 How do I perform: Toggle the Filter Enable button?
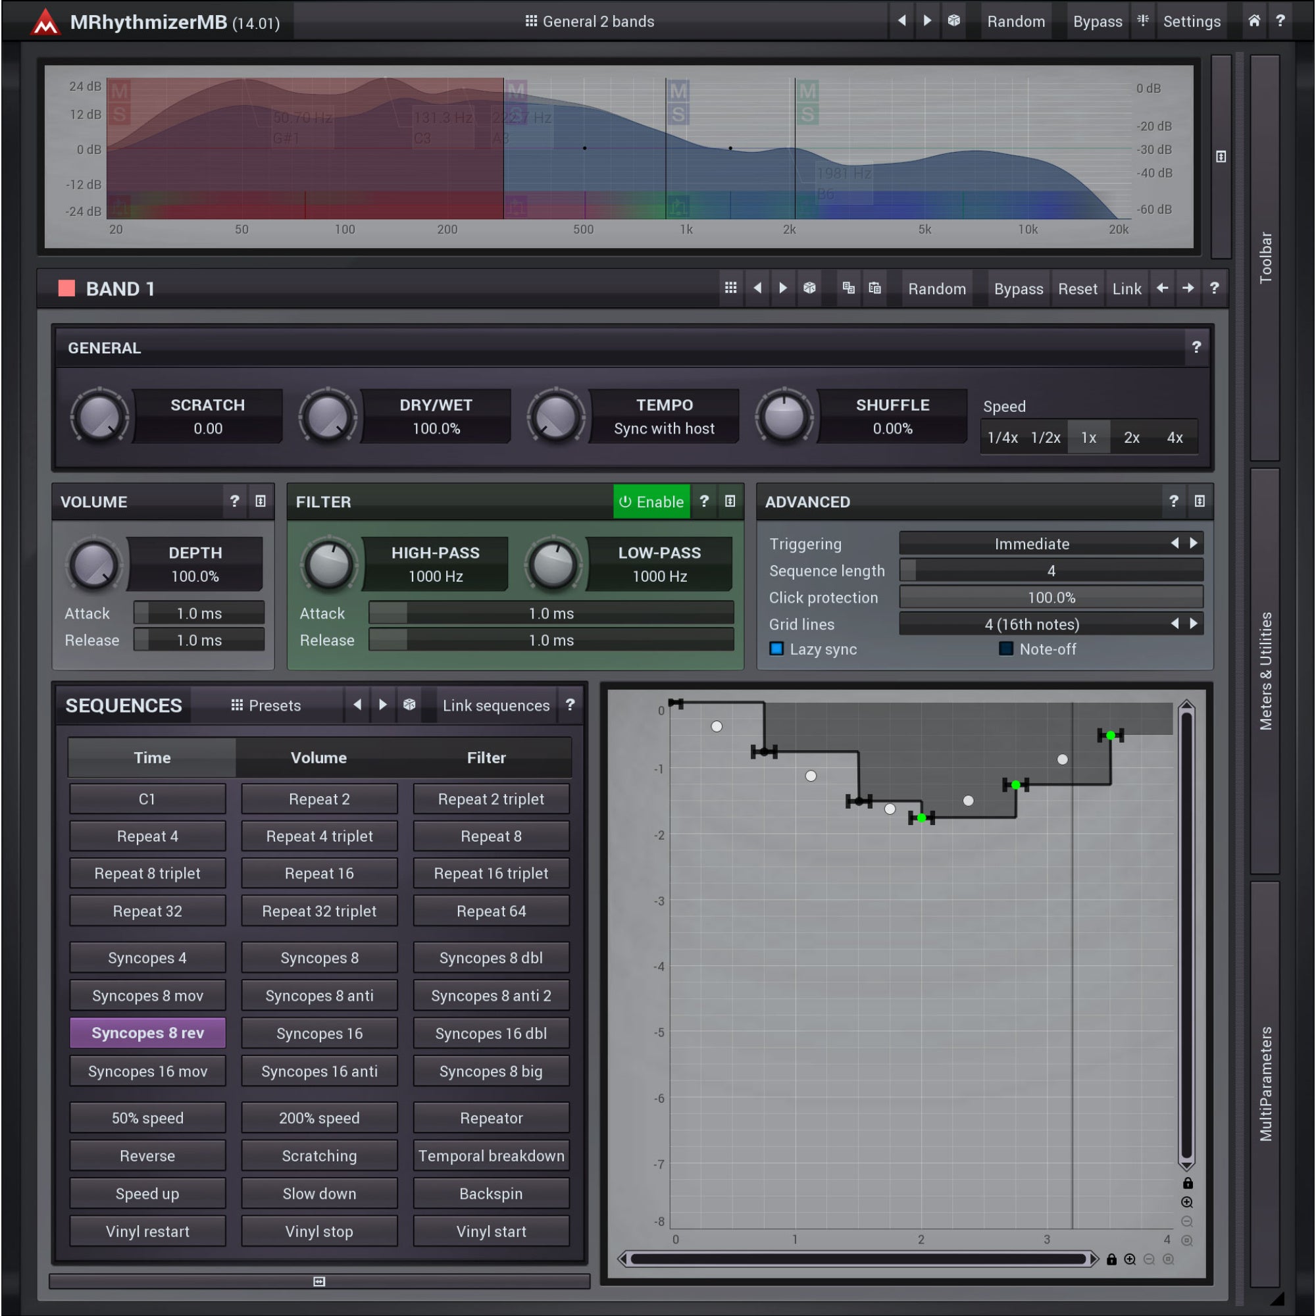[652, 502]
